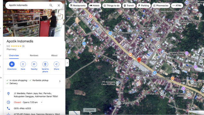Click the Send to phone icon

point(45,64)
